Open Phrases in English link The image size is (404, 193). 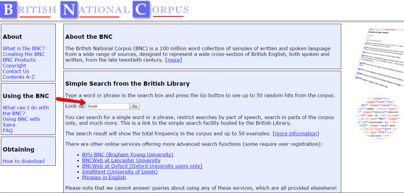click(x=104, y=178)
